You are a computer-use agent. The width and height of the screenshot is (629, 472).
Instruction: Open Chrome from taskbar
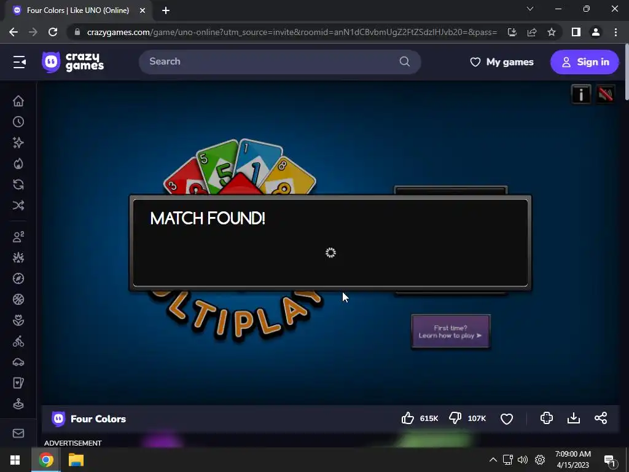[x=46, y=460]
